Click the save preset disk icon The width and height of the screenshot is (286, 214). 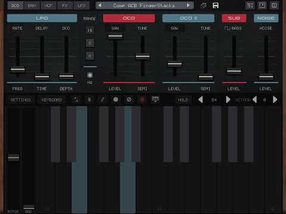(216, 5)
